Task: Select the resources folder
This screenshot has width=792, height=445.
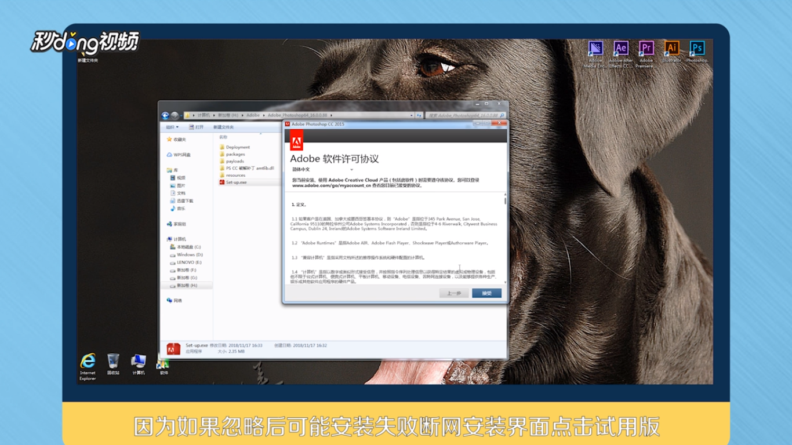Action: click(232, 175)
